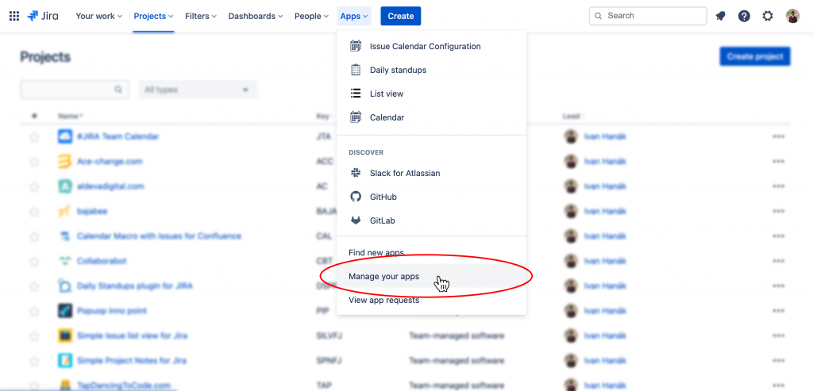This screenshot has height=391, width=813.
Task: Expand the Projects dropdown menu
Action: (x=153, y=16)
